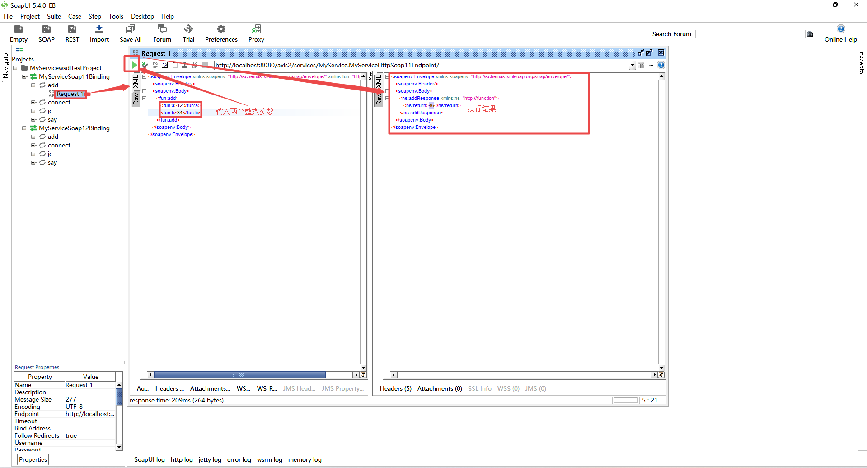Minimize the Request 1 internal window

pyautogui.click(x=641, y=53)
